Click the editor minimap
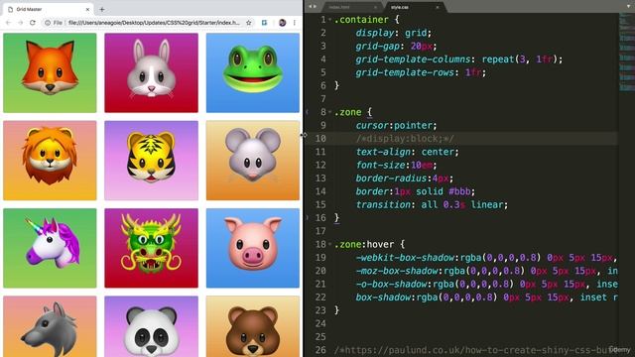Screen dimensions: 635x357 click(626, 53)
